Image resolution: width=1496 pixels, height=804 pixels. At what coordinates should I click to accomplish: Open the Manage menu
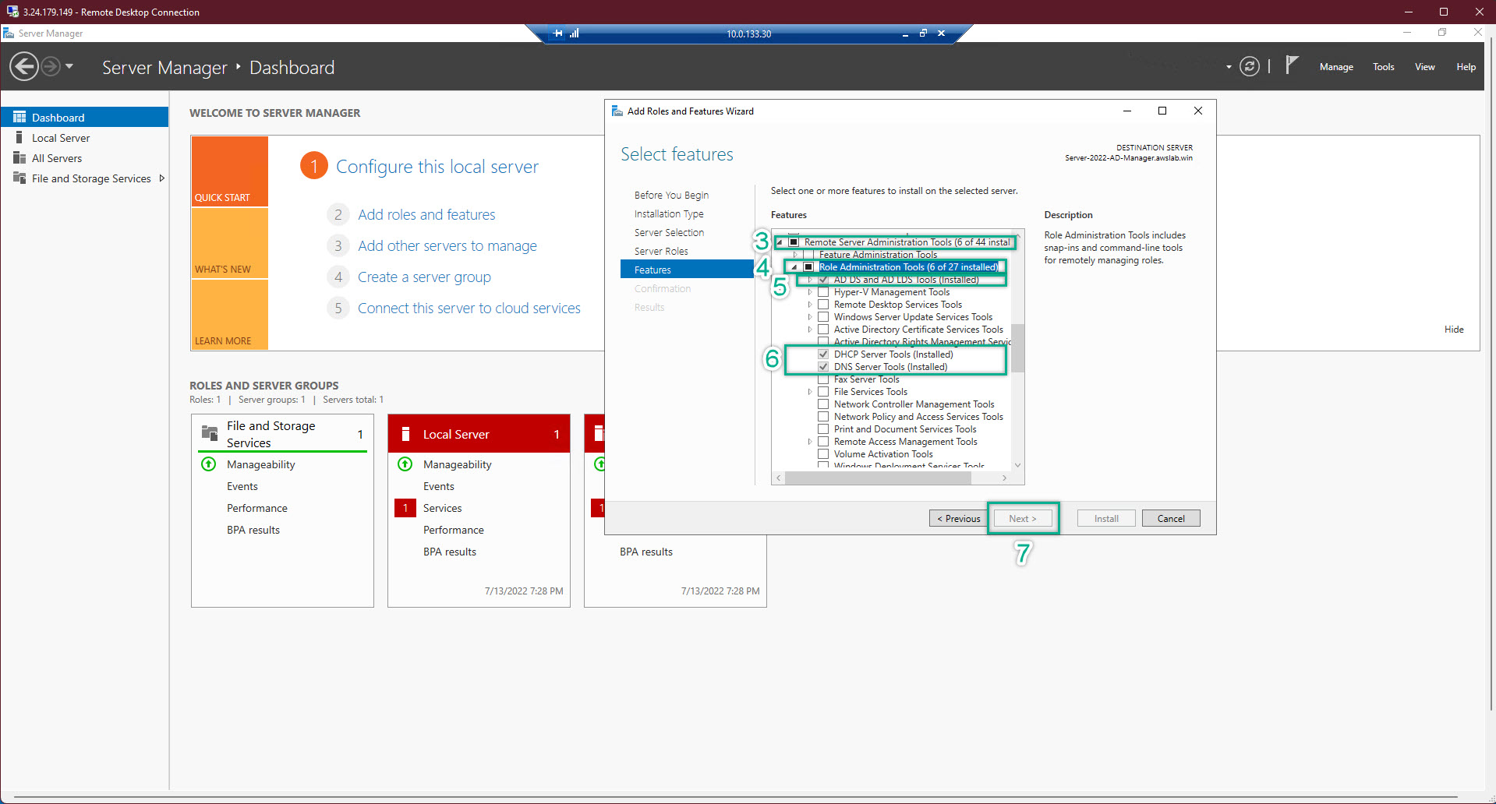point(1336,67)
